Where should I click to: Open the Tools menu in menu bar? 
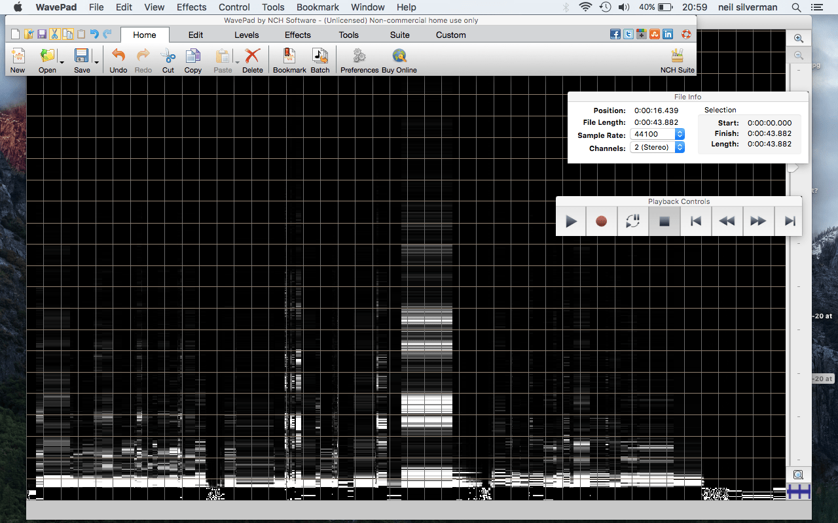tap(273, 7)
